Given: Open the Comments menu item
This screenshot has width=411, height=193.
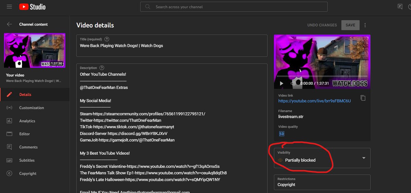Looking at the screenshot, I should click(x=34, y=147).
